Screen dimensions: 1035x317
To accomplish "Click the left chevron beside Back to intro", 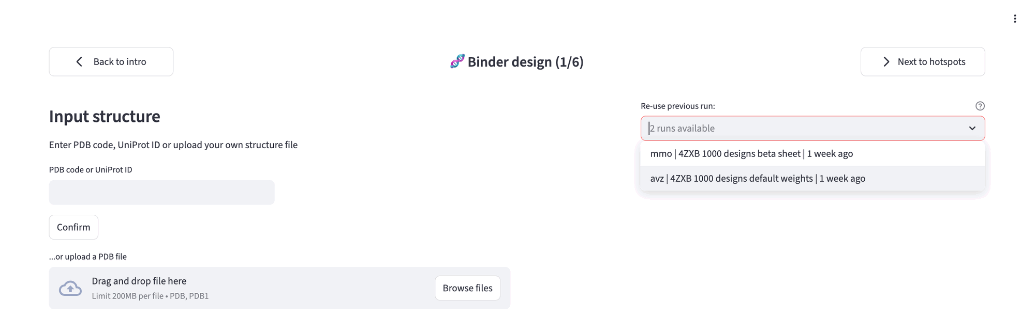I will coord(79,61).
